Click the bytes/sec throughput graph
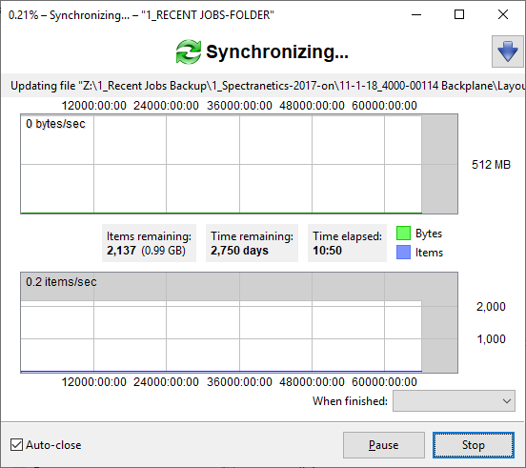Screen dimensions: 526x468 (x=239, y=164)
